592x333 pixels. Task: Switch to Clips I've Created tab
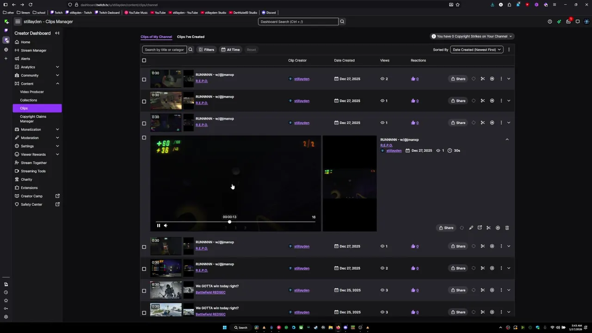[x=191, y=37]
